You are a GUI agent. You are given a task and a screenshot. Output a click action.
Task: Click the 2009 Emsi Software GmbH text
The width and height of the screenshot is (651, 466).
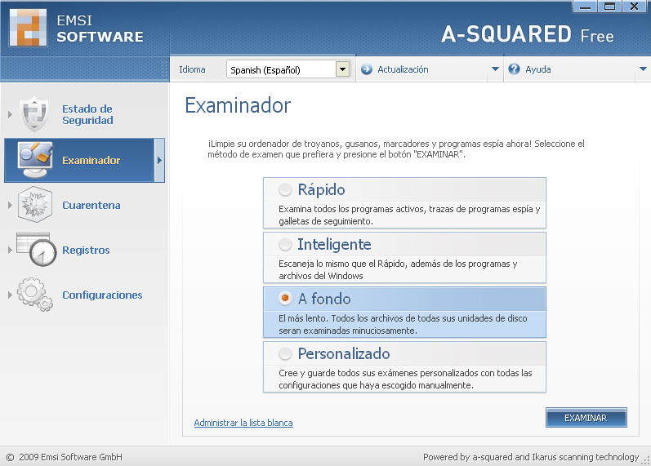point(70,457)
